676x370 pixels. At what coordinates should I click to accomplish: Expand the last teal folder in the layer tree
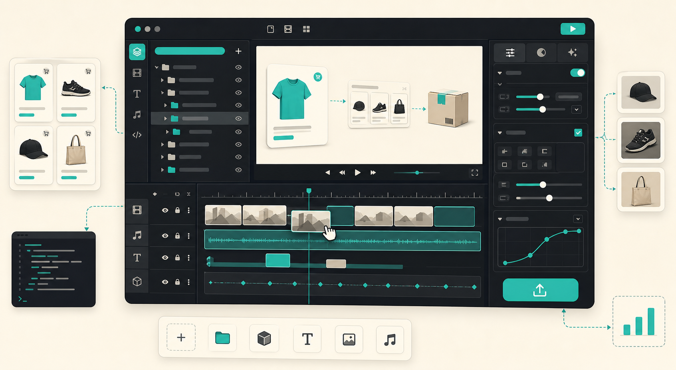[x=162, y=170]
